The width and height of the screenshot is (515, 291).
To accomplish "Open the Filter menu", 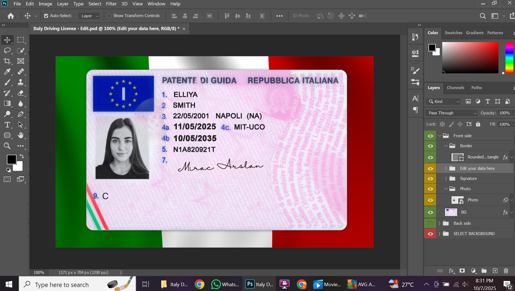I will (111, 4).
